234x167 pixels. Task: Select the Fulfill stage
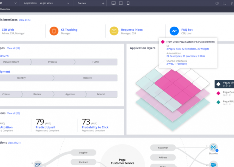(96, 62)
